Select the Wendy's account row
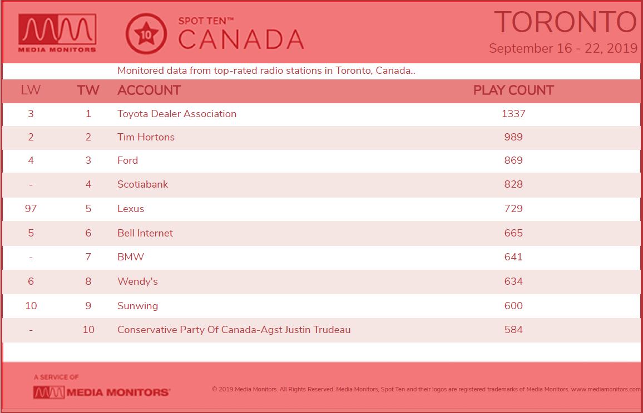643x413 pixels. pyautogui.click(x=321, y=281)
